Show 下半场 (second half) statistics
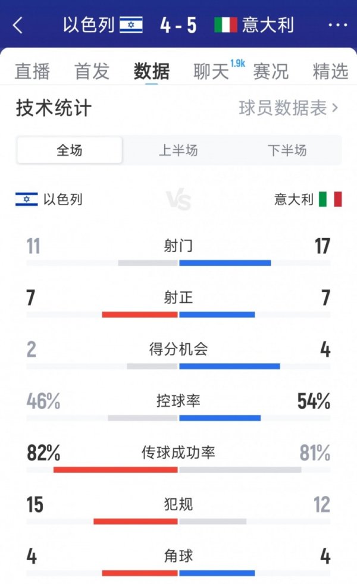This screenshot has width=357, height=584. (x=288, y=151)
